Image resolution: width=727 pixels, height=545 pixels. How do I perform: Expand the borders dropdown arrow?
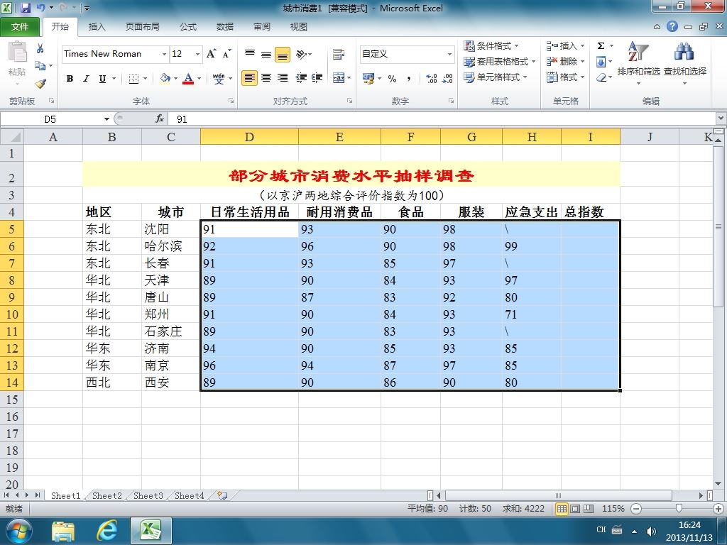pyautogui.click(x=145, y=78)
